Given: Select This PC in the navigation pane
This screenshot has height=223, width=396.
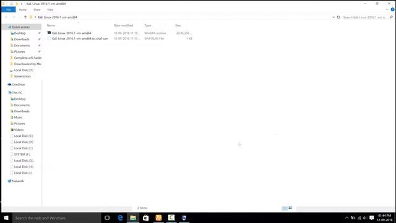Looking at the screenshot, I should (17, 93).
